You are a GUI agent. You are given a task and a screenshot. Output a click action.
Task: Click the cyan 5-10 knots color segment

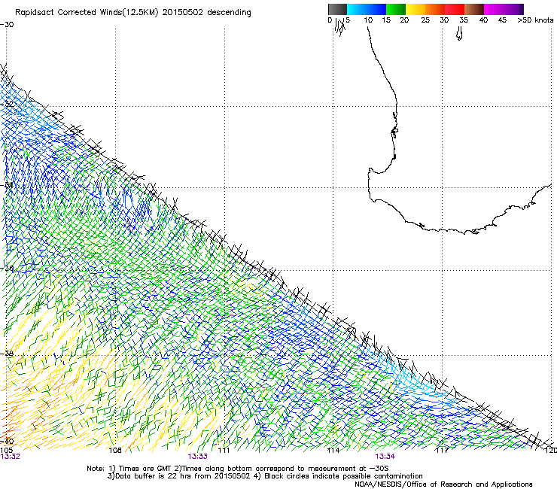pyautogui.click(x=357, y=9)
